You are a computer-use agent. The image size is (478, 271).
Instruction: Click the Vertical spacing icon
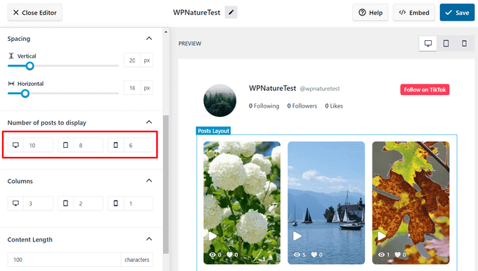pyautogui.click(x=11, y=56)
